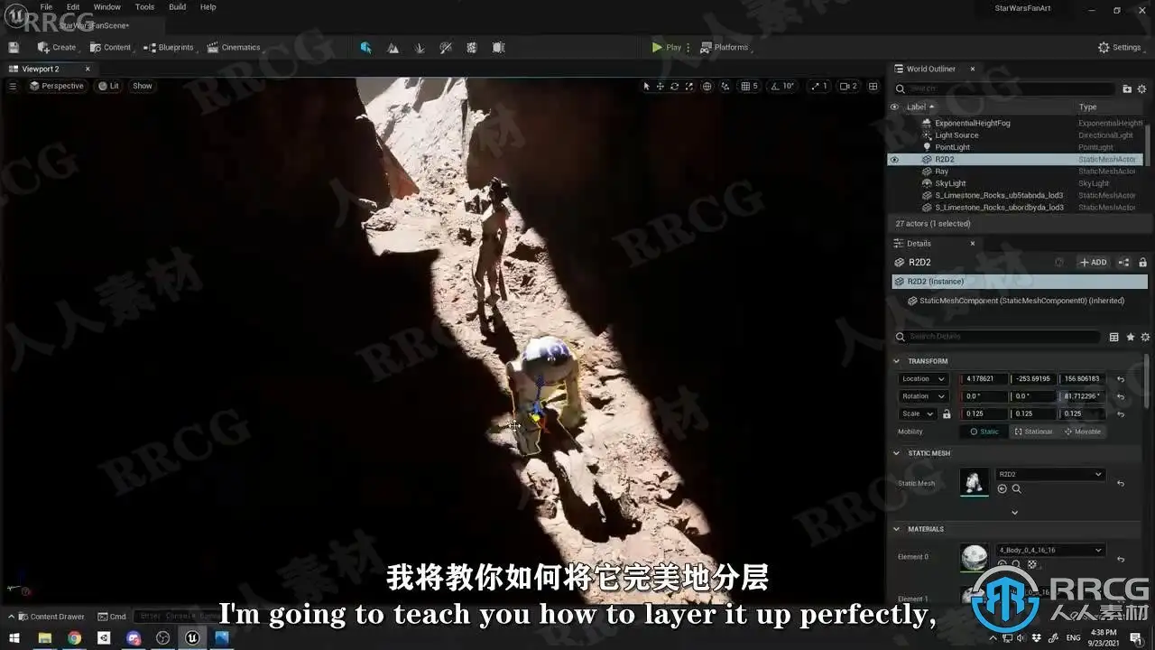Choose the Translate tool in viewport

(660, 86)
